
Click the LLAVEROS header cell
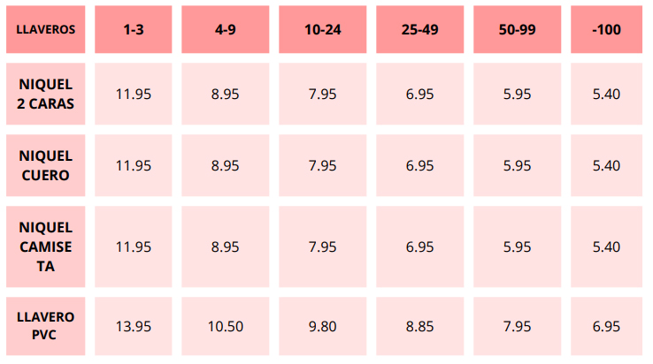pos(46,29)
